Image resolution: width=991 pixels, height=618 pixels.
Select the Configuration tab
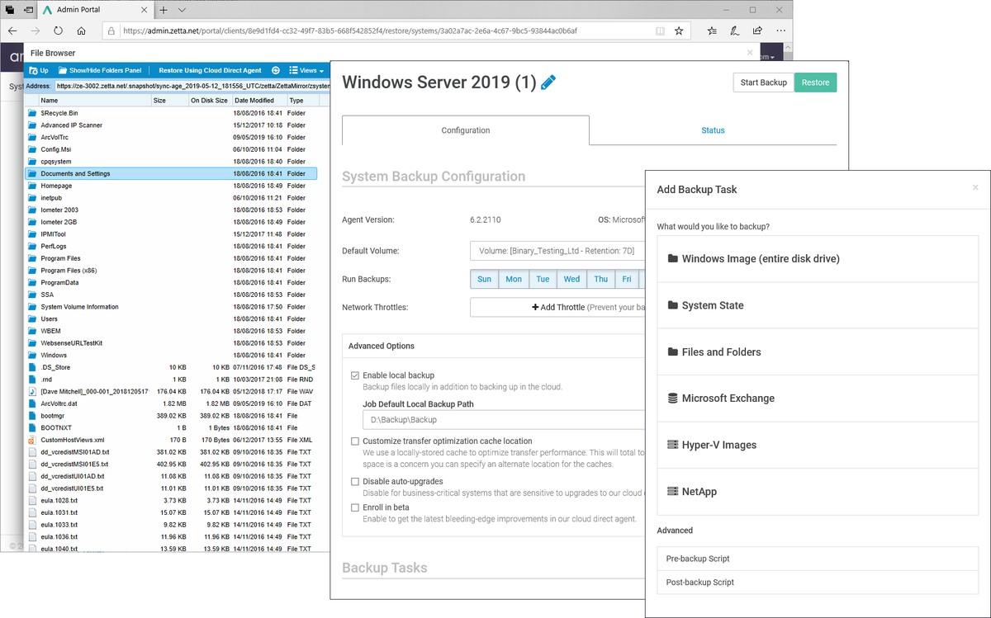(x=465, y=130)
